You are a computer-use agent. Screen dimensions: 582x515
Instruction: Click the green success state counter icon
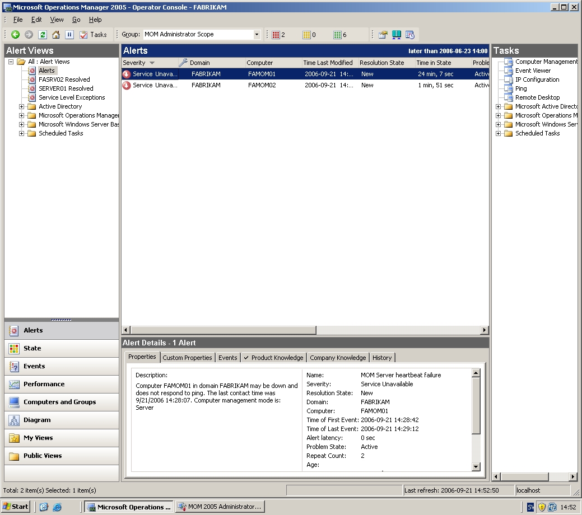coord(337,35)
